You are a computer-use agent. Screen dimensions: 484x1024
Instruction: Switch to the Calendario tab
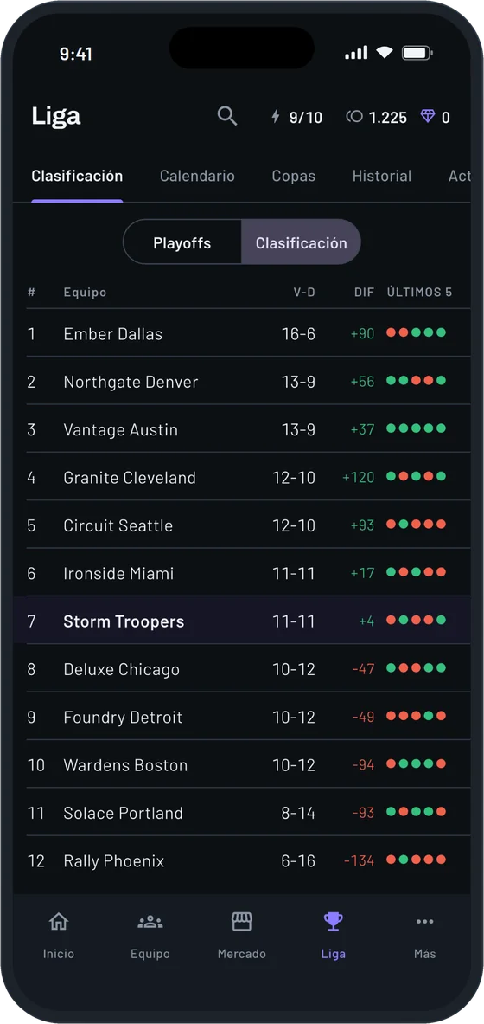197,176
